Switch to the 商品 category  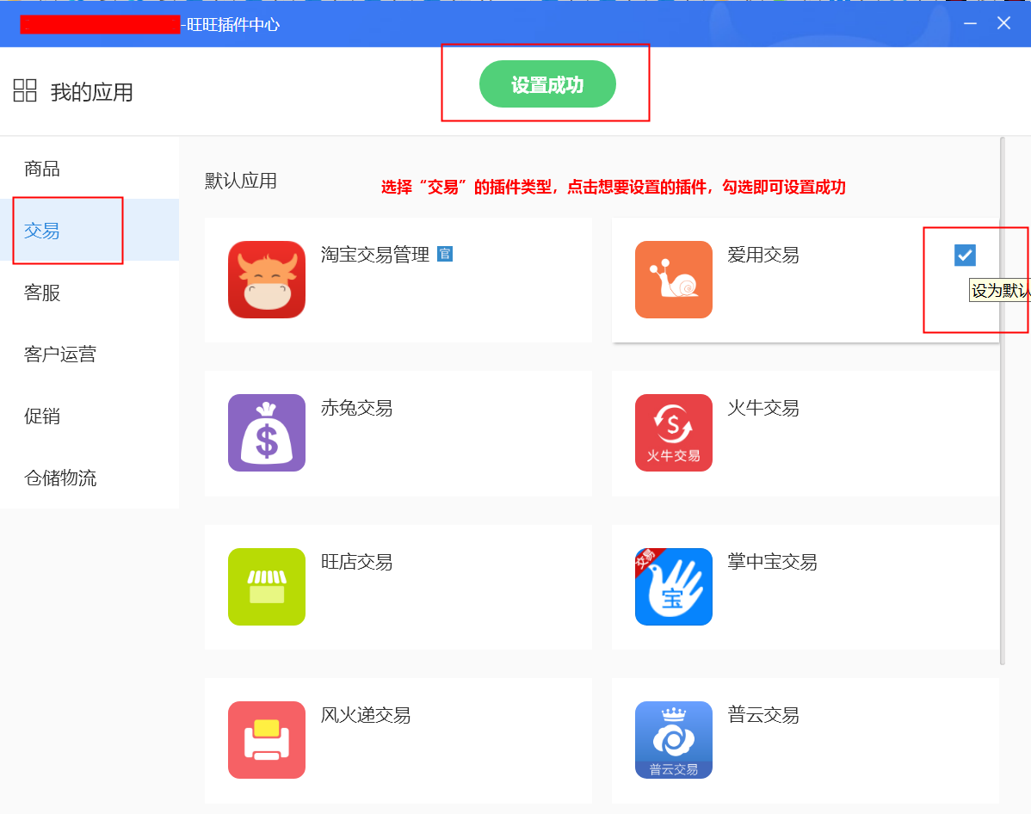point(42,169)
